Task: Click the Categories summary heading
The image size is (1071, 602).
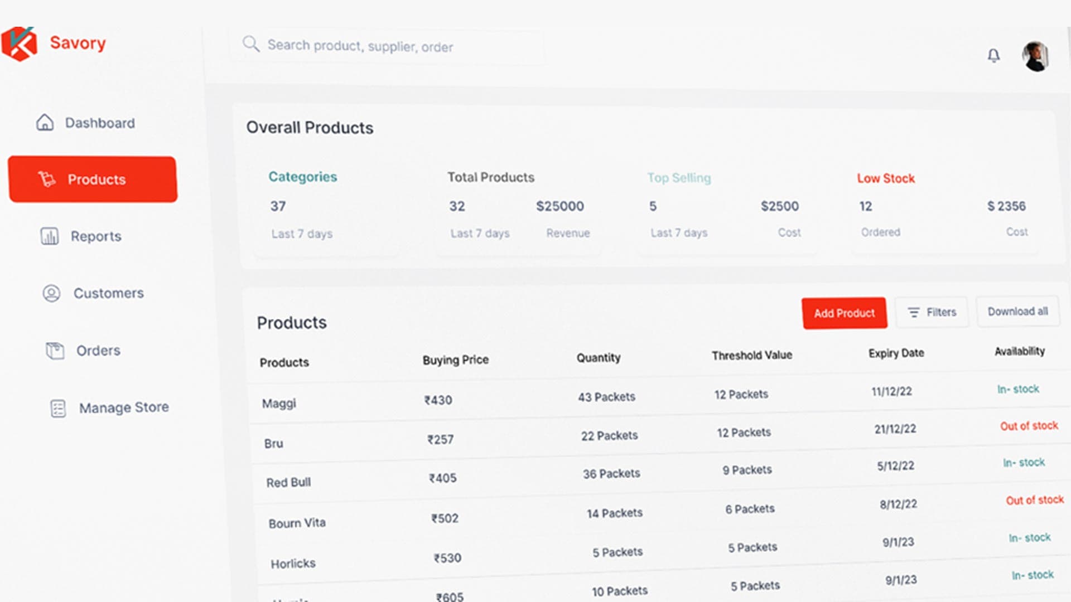Action: tap(303, 177)
